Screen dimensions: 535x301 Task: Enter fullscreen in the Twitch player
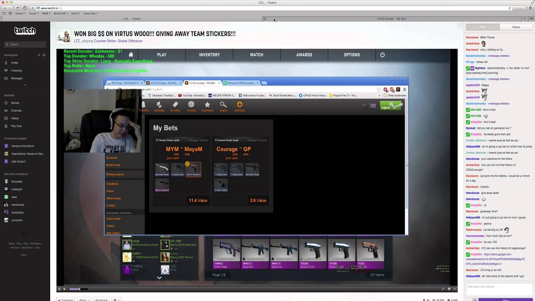pyautogui.click(x=455, y=289)
